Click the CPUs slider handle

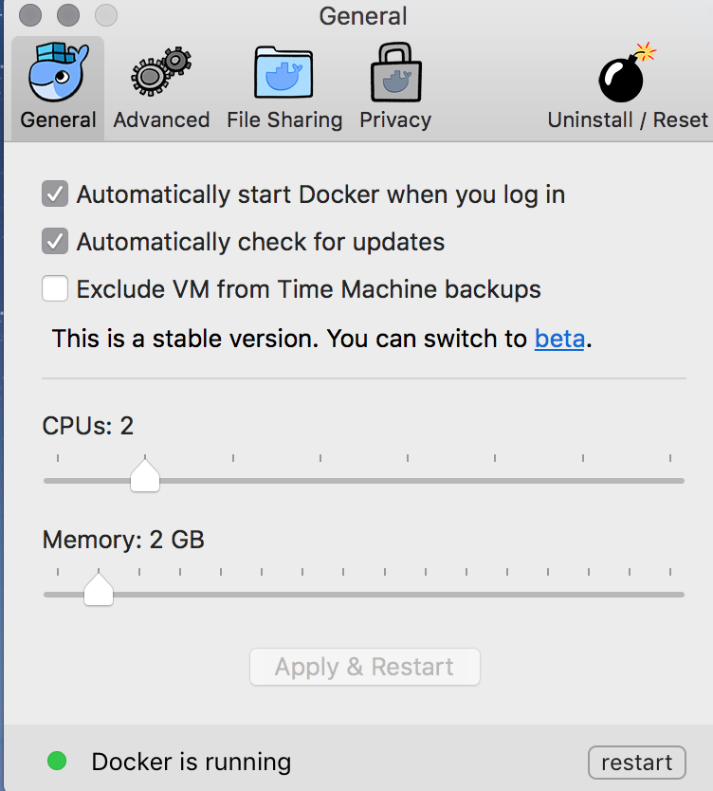[145, 475]
